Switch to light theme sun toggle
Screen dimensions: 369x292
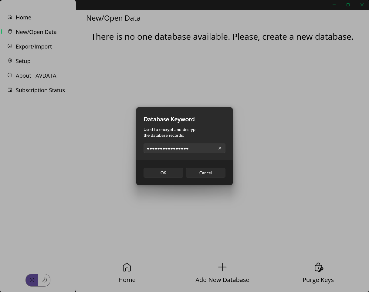(x=32, y=280)
